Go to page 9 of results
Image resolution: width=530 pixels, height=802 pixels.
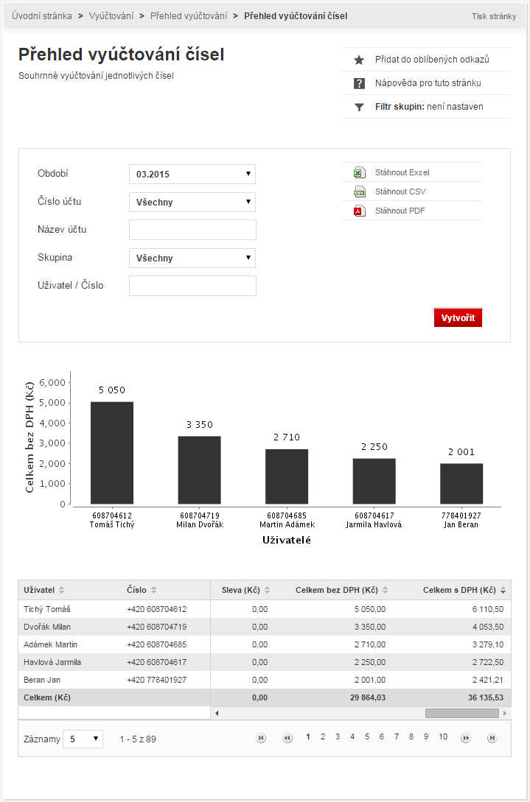pyautogui.click(x=426, y=736)
